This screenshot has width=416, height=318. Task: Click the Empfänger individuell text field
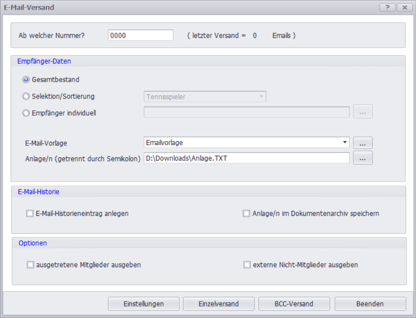click(x=246, y=112)
